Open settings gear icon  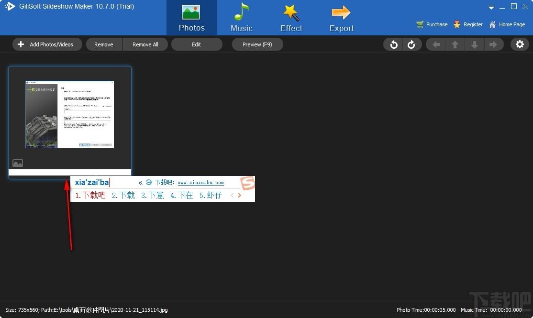click(x=520, y=44)
